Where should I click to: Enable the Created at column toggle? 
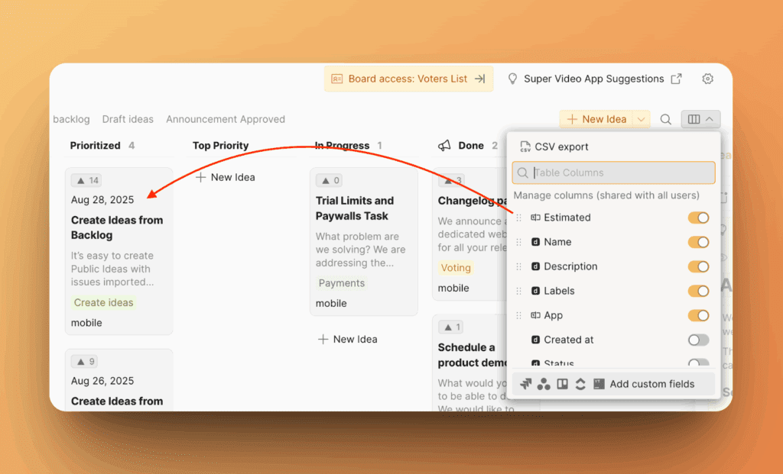[x=698, y=340]
